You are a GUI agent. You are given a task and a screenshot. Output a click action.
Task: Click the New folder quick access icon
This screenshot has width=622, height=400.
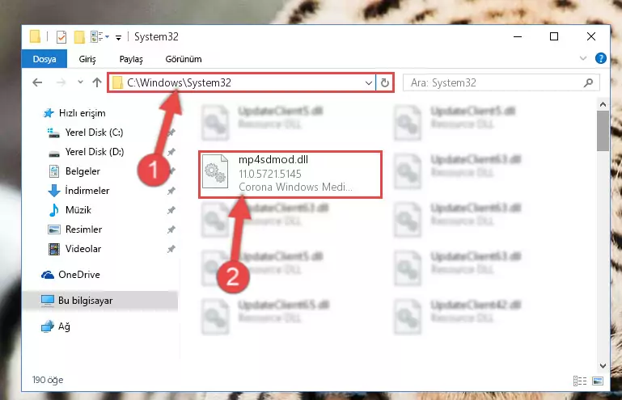click(x=79, y=37)
